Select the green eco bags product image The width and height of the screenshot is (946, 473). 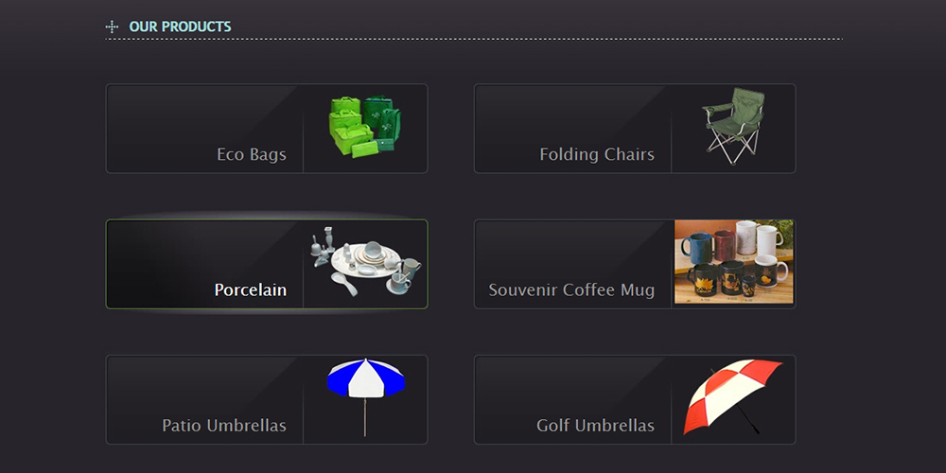(365, 127)
